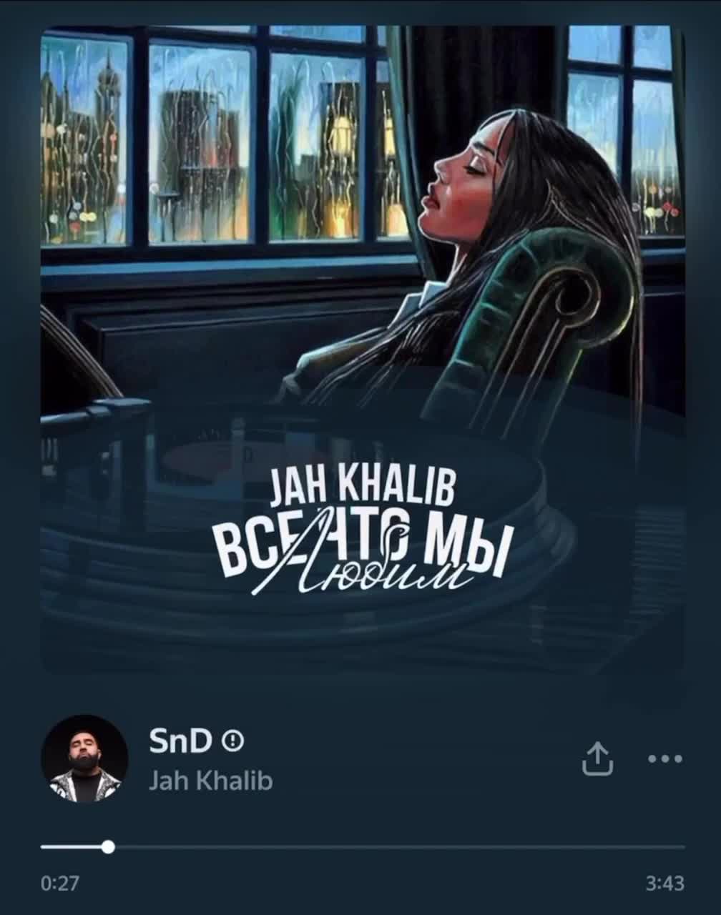This screenshot has width=721, height=915.
Task: Open Jah Khalib's round avatar photo
Action: (84, 758)
